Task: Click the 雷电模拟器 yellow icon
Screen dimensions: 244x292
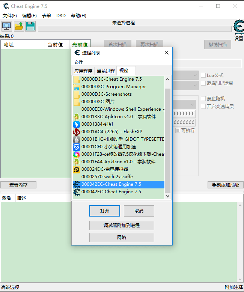Action: coord(76,170)
